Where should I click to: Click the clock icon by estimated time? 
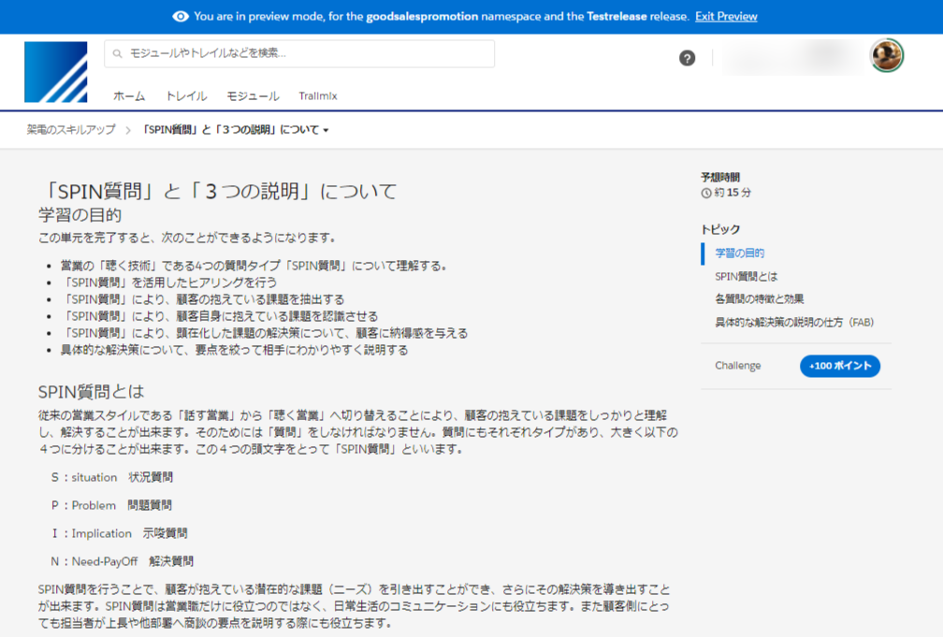point(706,193)
